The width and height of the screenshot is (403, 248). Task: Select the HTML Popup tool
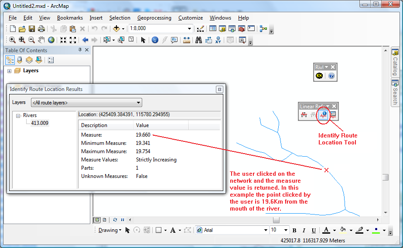(x=174, y=40)
